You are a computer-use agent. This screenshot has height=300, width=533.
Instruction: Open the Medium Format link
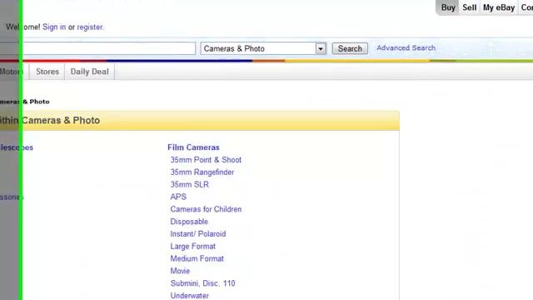[197, 259]
